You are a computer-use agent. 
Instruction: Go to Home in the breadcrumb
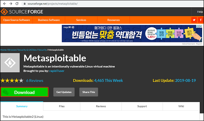point(3,50)
